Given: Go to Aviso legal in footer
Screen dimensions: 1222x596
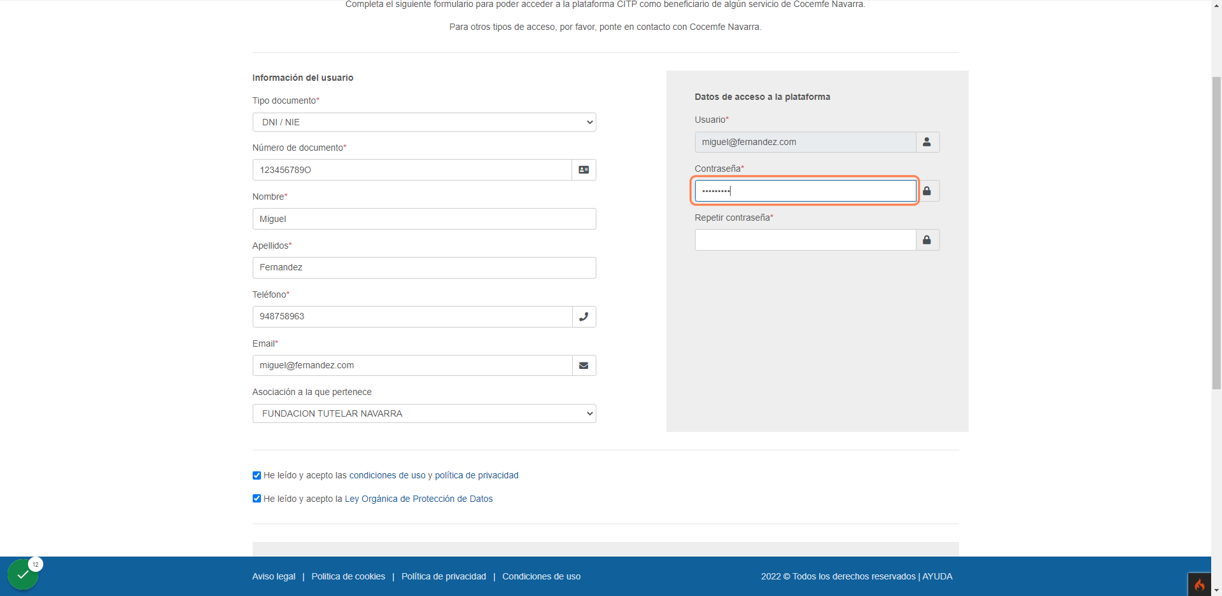Looking at the screenshot, I should 274,576.
